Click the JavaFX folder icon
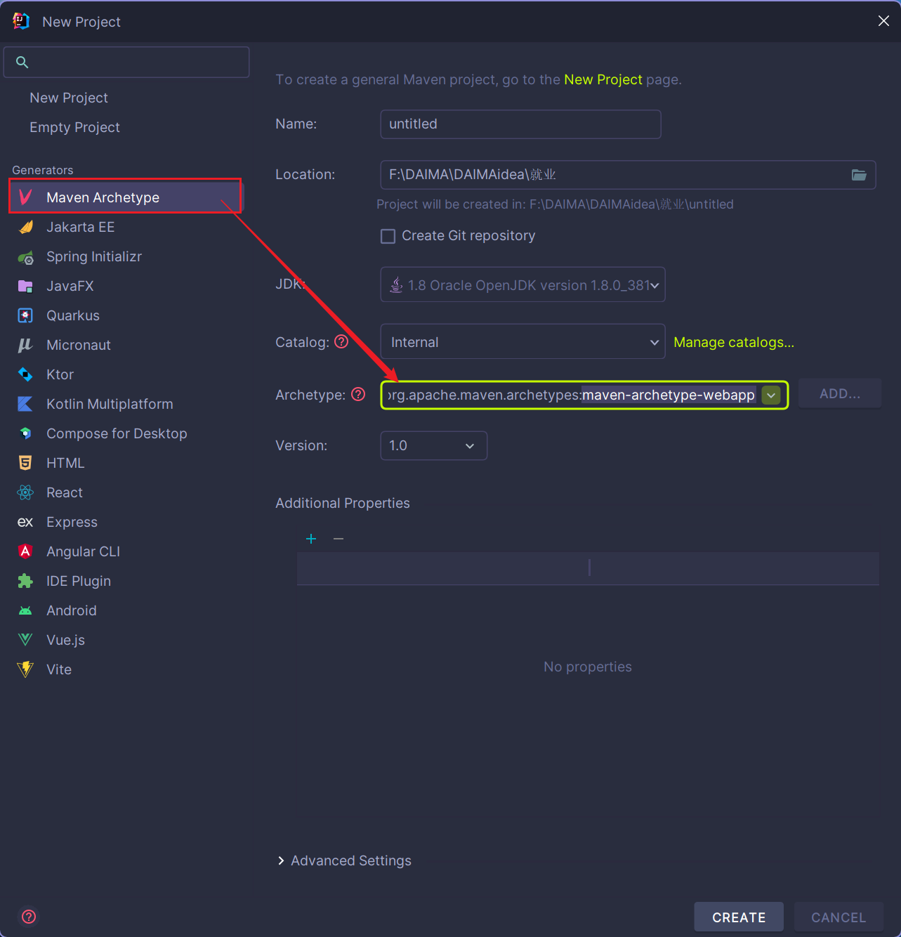Image resolution: width=901 pixels, height=937 pixels. (x=26, y=286)
